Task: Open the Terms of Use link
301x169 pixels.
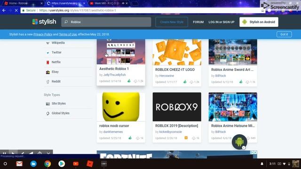Action: [x=68, y=34]
